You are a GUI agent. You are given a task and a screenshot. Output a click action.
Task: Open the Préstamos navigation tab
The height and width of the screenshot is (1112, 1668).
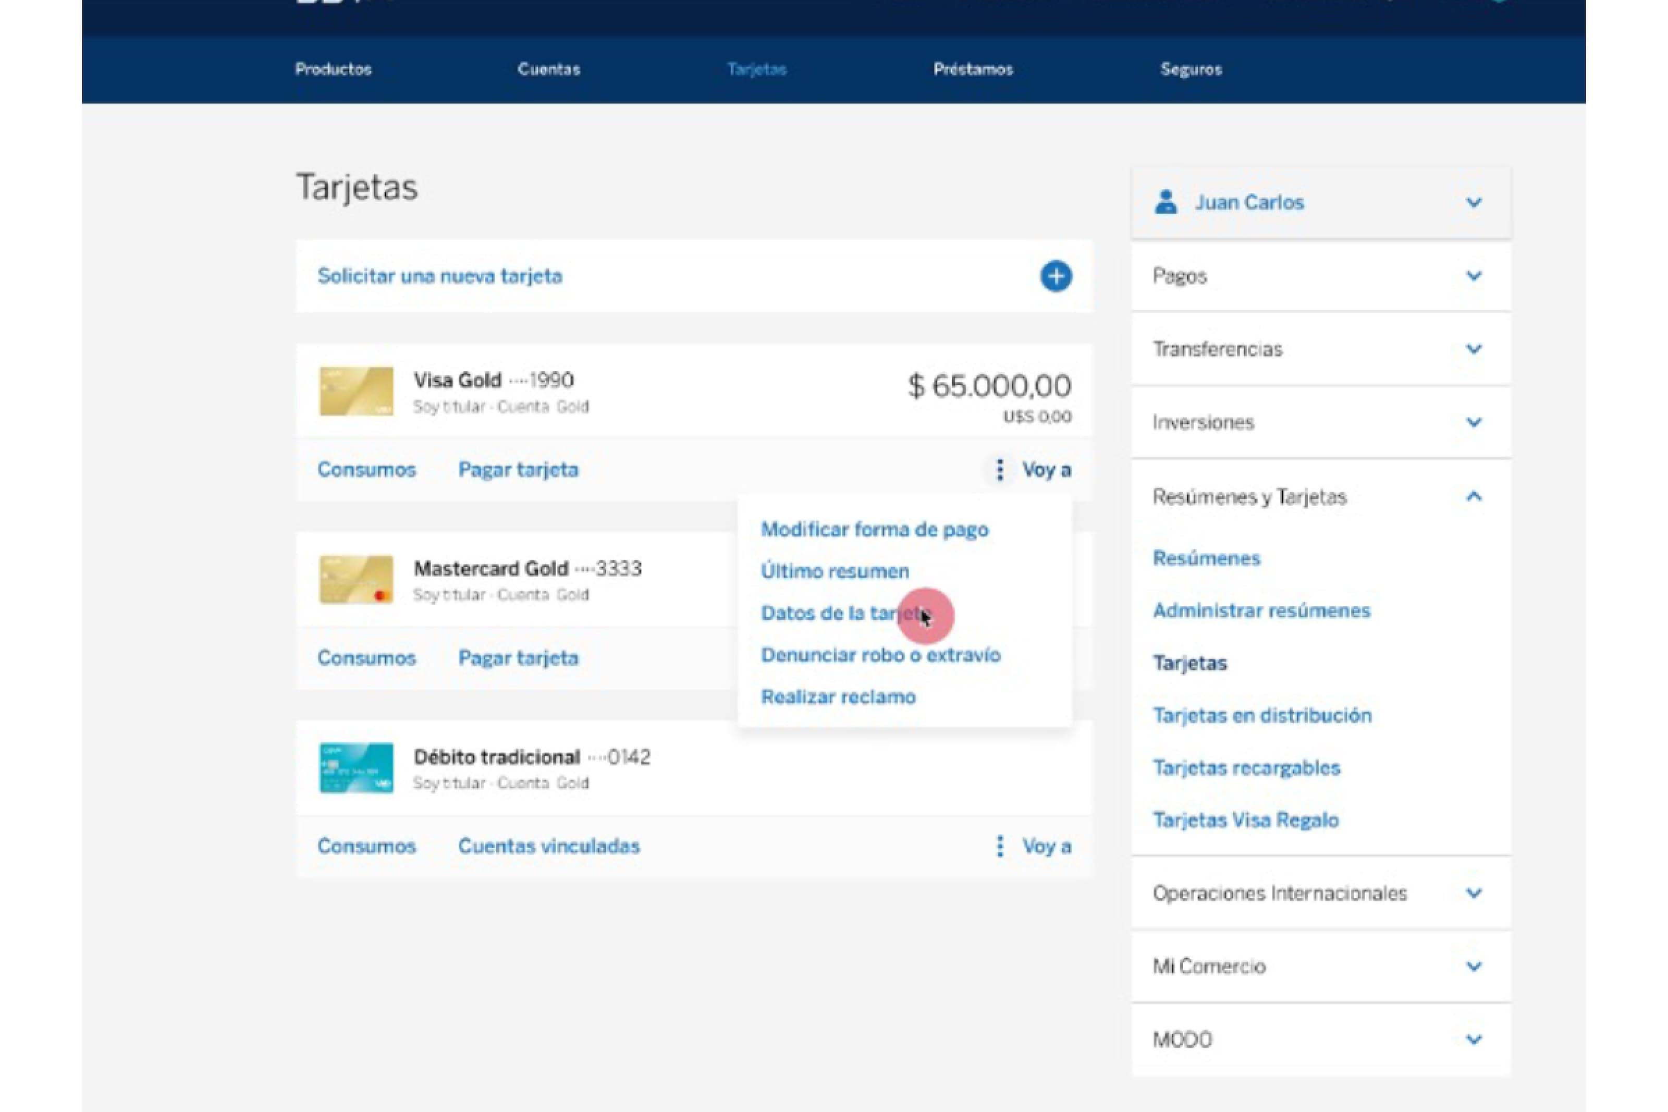click(973, 69)
